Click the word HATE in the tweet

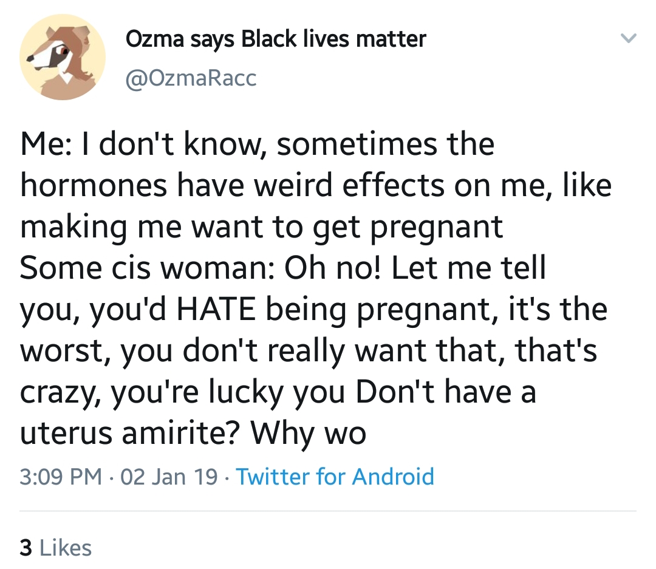pos(216,309)
